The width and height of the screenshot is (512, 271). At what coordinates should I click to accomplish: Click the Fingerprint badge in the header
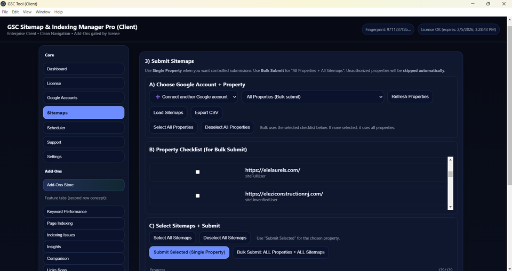pos(388,30)
